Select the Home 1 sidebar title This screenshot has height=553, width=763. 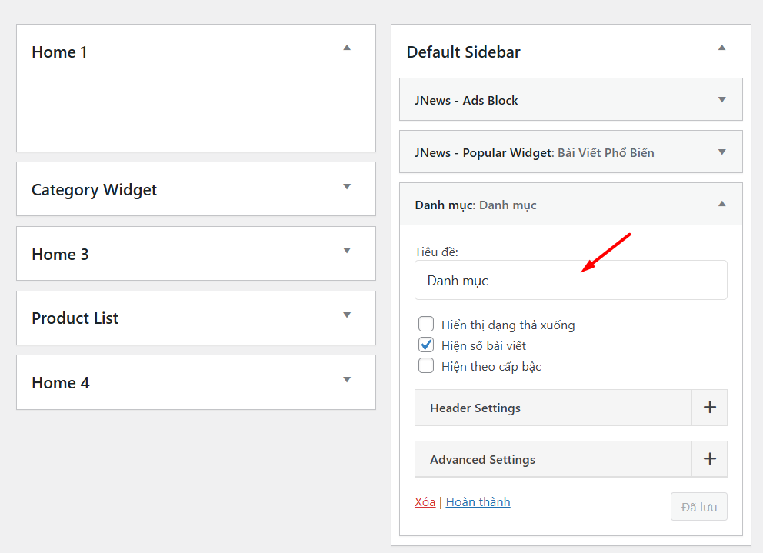[59, 52]
